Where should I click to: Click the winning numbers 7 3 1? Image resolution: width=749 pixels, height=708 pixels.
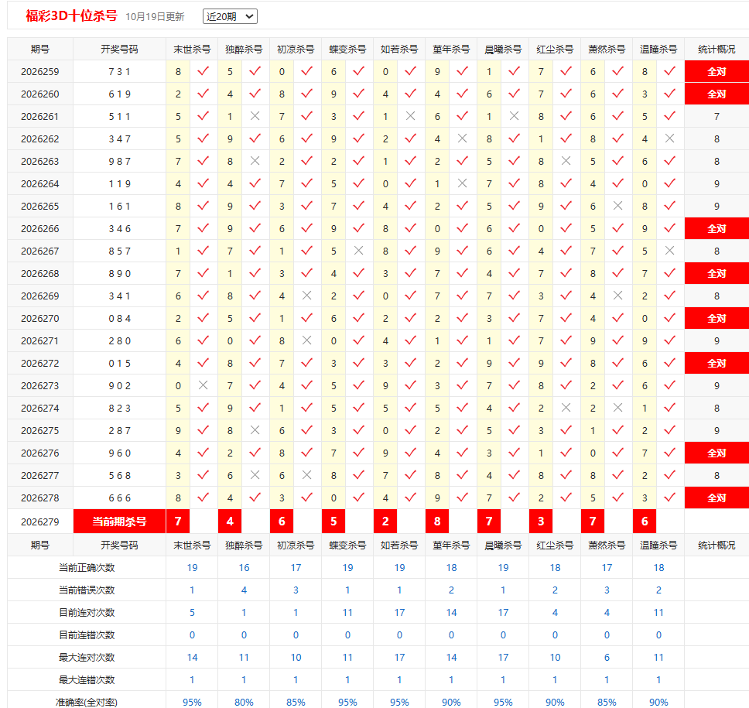coord(119,72)
